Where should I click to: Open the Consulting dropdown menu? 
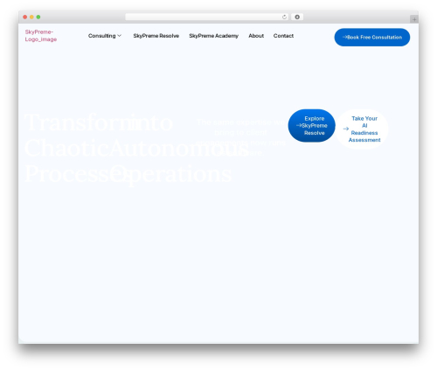pyautogui.click(x=105, y=36)
